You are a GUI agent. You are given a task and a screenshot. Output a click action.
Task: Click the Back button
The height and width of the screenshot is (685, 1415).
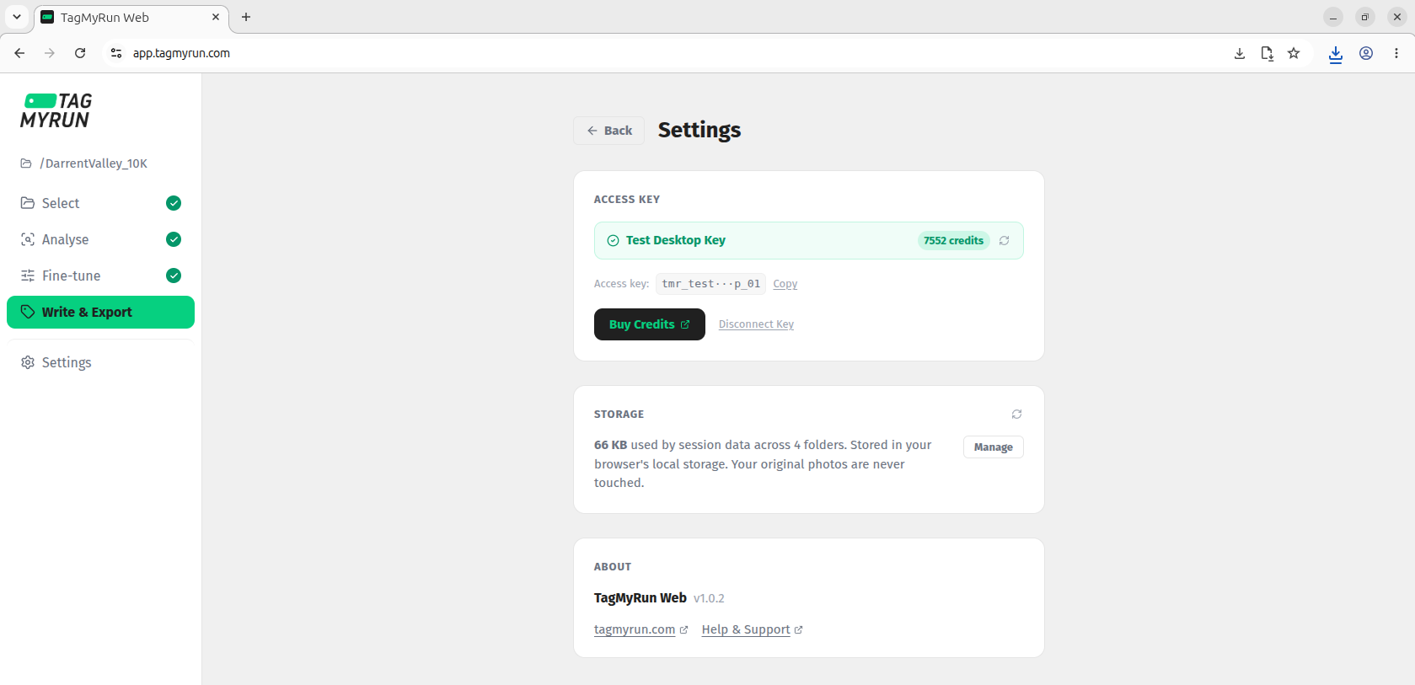[609, 131]
